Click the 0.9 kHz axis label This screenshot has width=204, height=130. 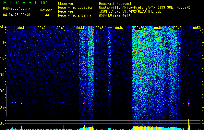[x=2, y=75]
